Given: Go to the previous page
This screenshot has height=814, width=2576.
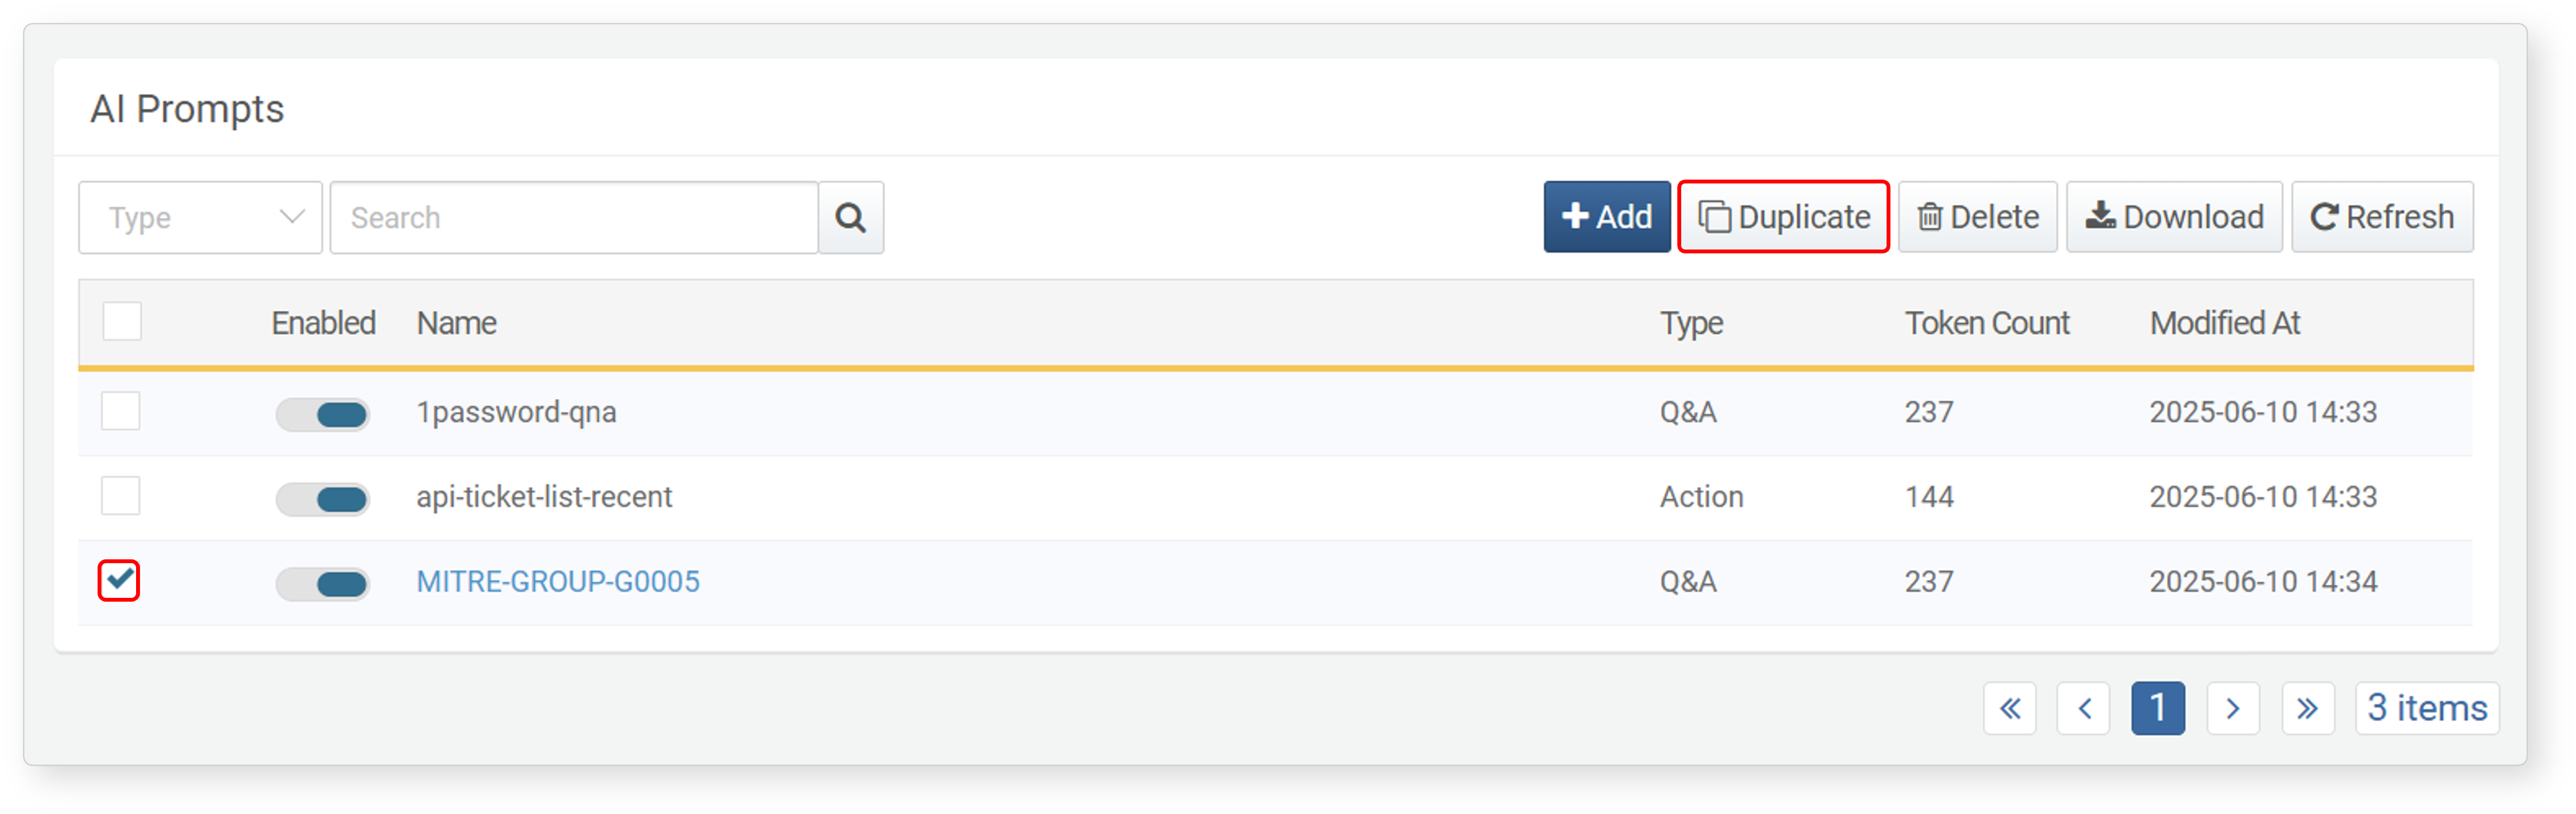Looking at the screenshot, I should point(2084,708).
